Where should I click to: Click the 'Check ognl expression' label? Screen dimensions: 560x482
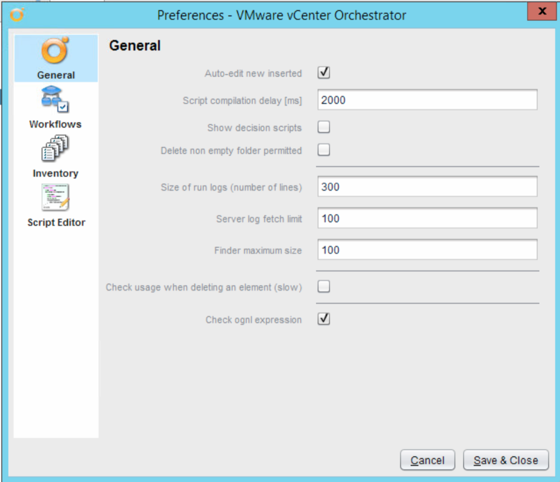tap(253, 320)
